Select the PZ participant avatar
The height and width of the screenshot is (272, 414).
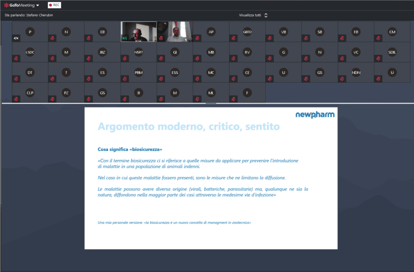point(66,93)
